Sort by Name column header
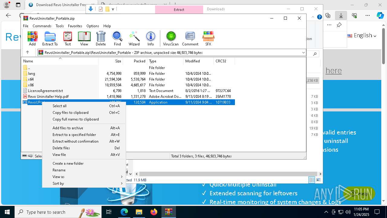 coord(60,61)
